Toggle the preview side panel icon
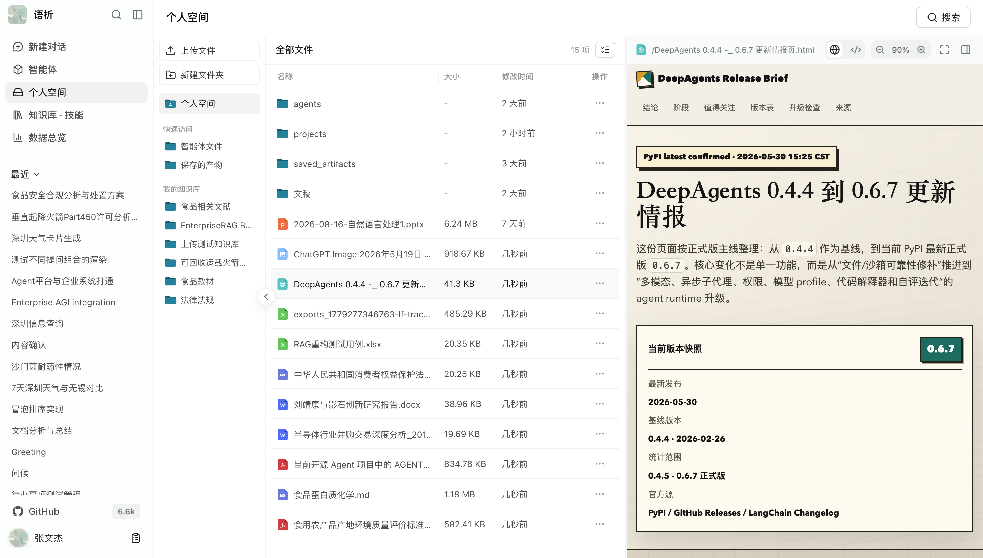Screen dimensions: 983x558 (966, 50)
